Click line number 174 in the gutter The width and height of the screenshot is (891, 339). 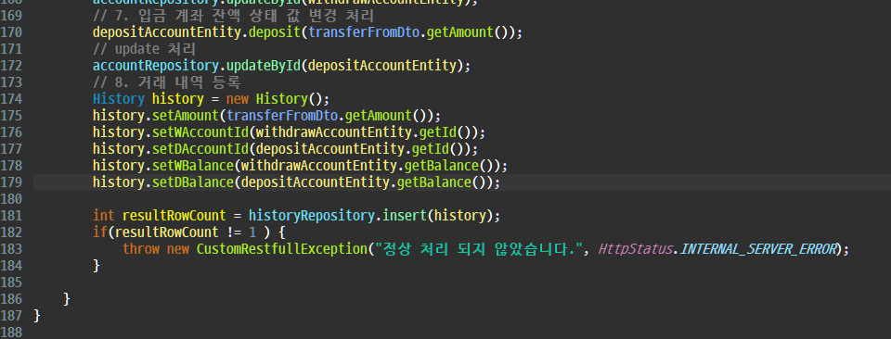pyautogui.click(x=11, y=99)
